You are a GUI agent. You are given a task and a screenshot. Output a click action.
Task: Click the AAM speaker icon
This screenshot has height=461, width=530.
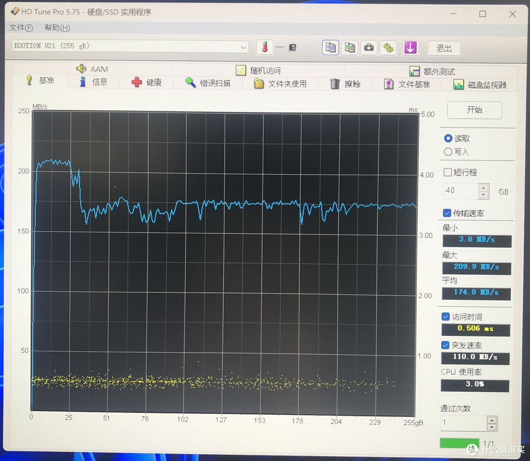pos(81,69)
